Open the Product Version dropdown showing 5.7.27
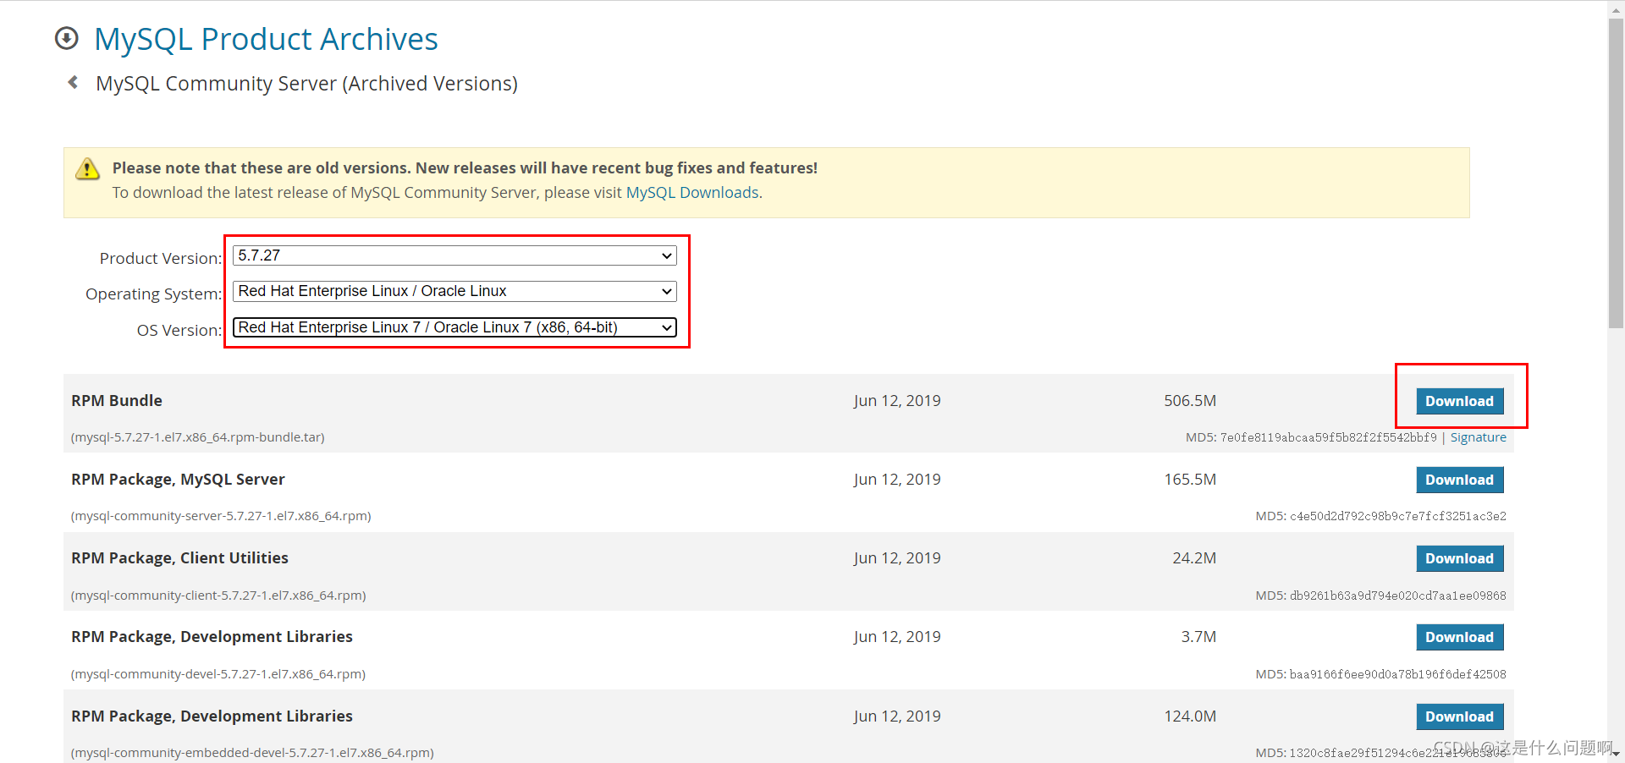The width and height of the screenshot is (1625, 763). [454, 255]
